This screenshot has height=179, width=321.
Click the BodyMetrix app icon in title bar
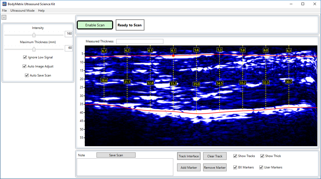click(4, 4)
